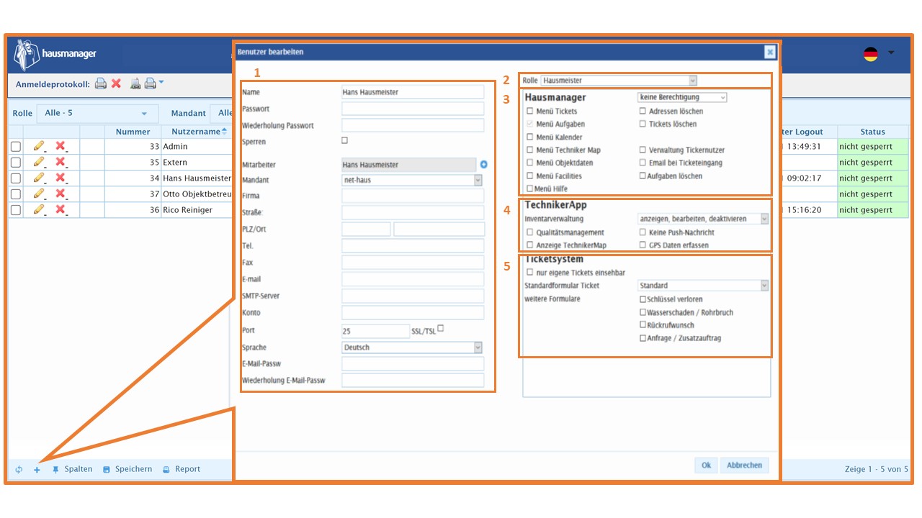
Task: Open Hausmanager keine Berechtigung dropdown
Action: point(682,97)
